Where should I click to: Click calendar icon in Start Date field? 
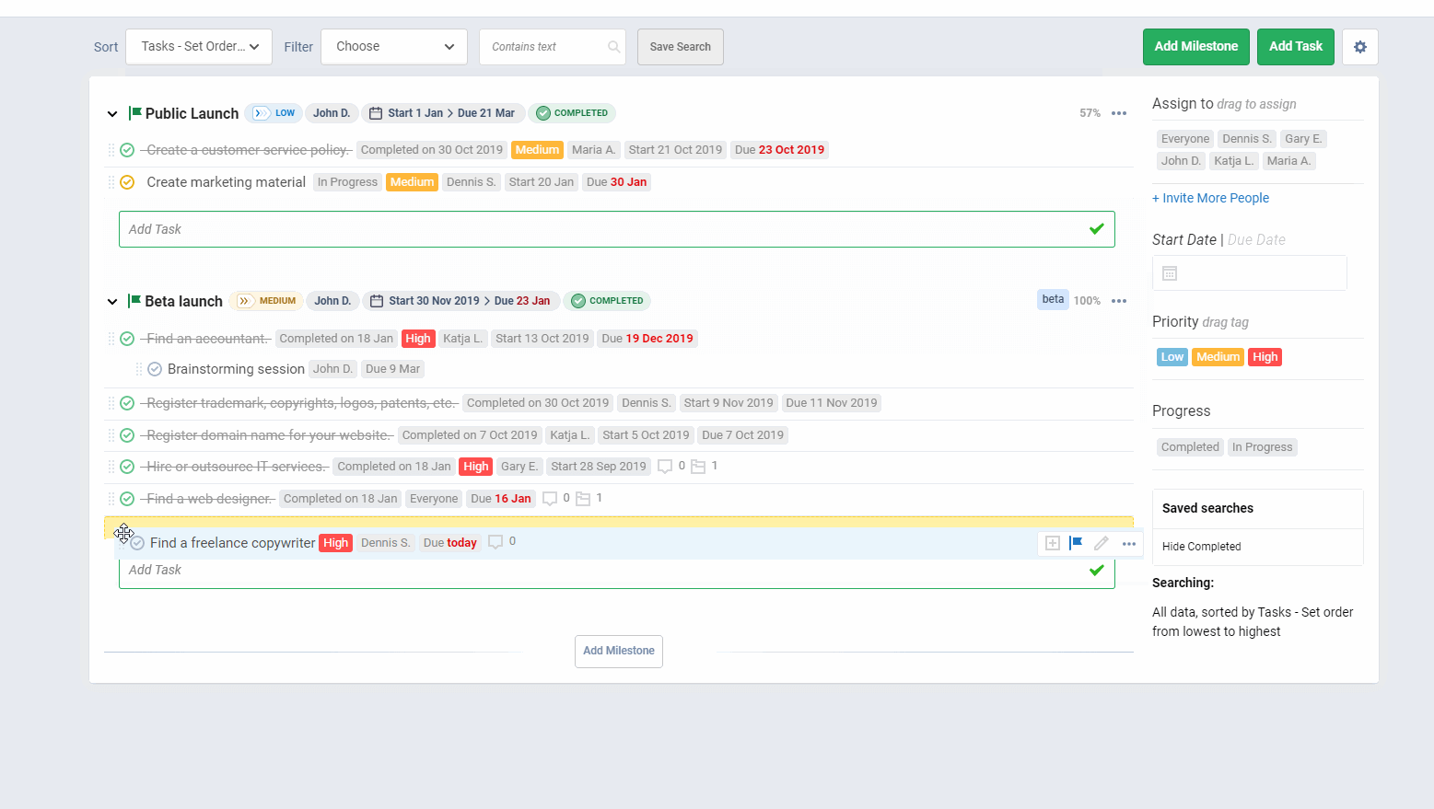point(1170,273)
